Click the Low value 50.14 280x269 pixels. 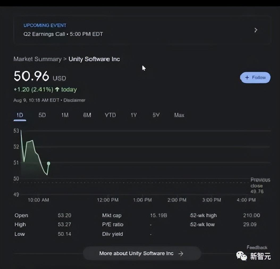(x=65, y=234)
